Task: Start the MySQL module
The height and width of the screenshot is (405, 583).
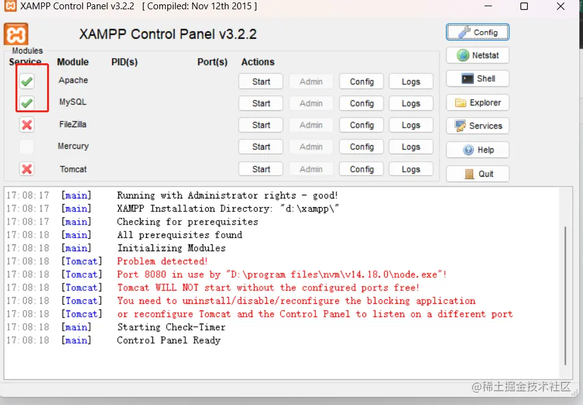Action: pos(261,103)
